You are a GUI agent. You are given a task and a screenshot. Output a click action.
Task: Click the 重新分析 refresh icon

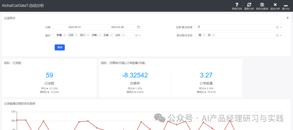[249, 5]
